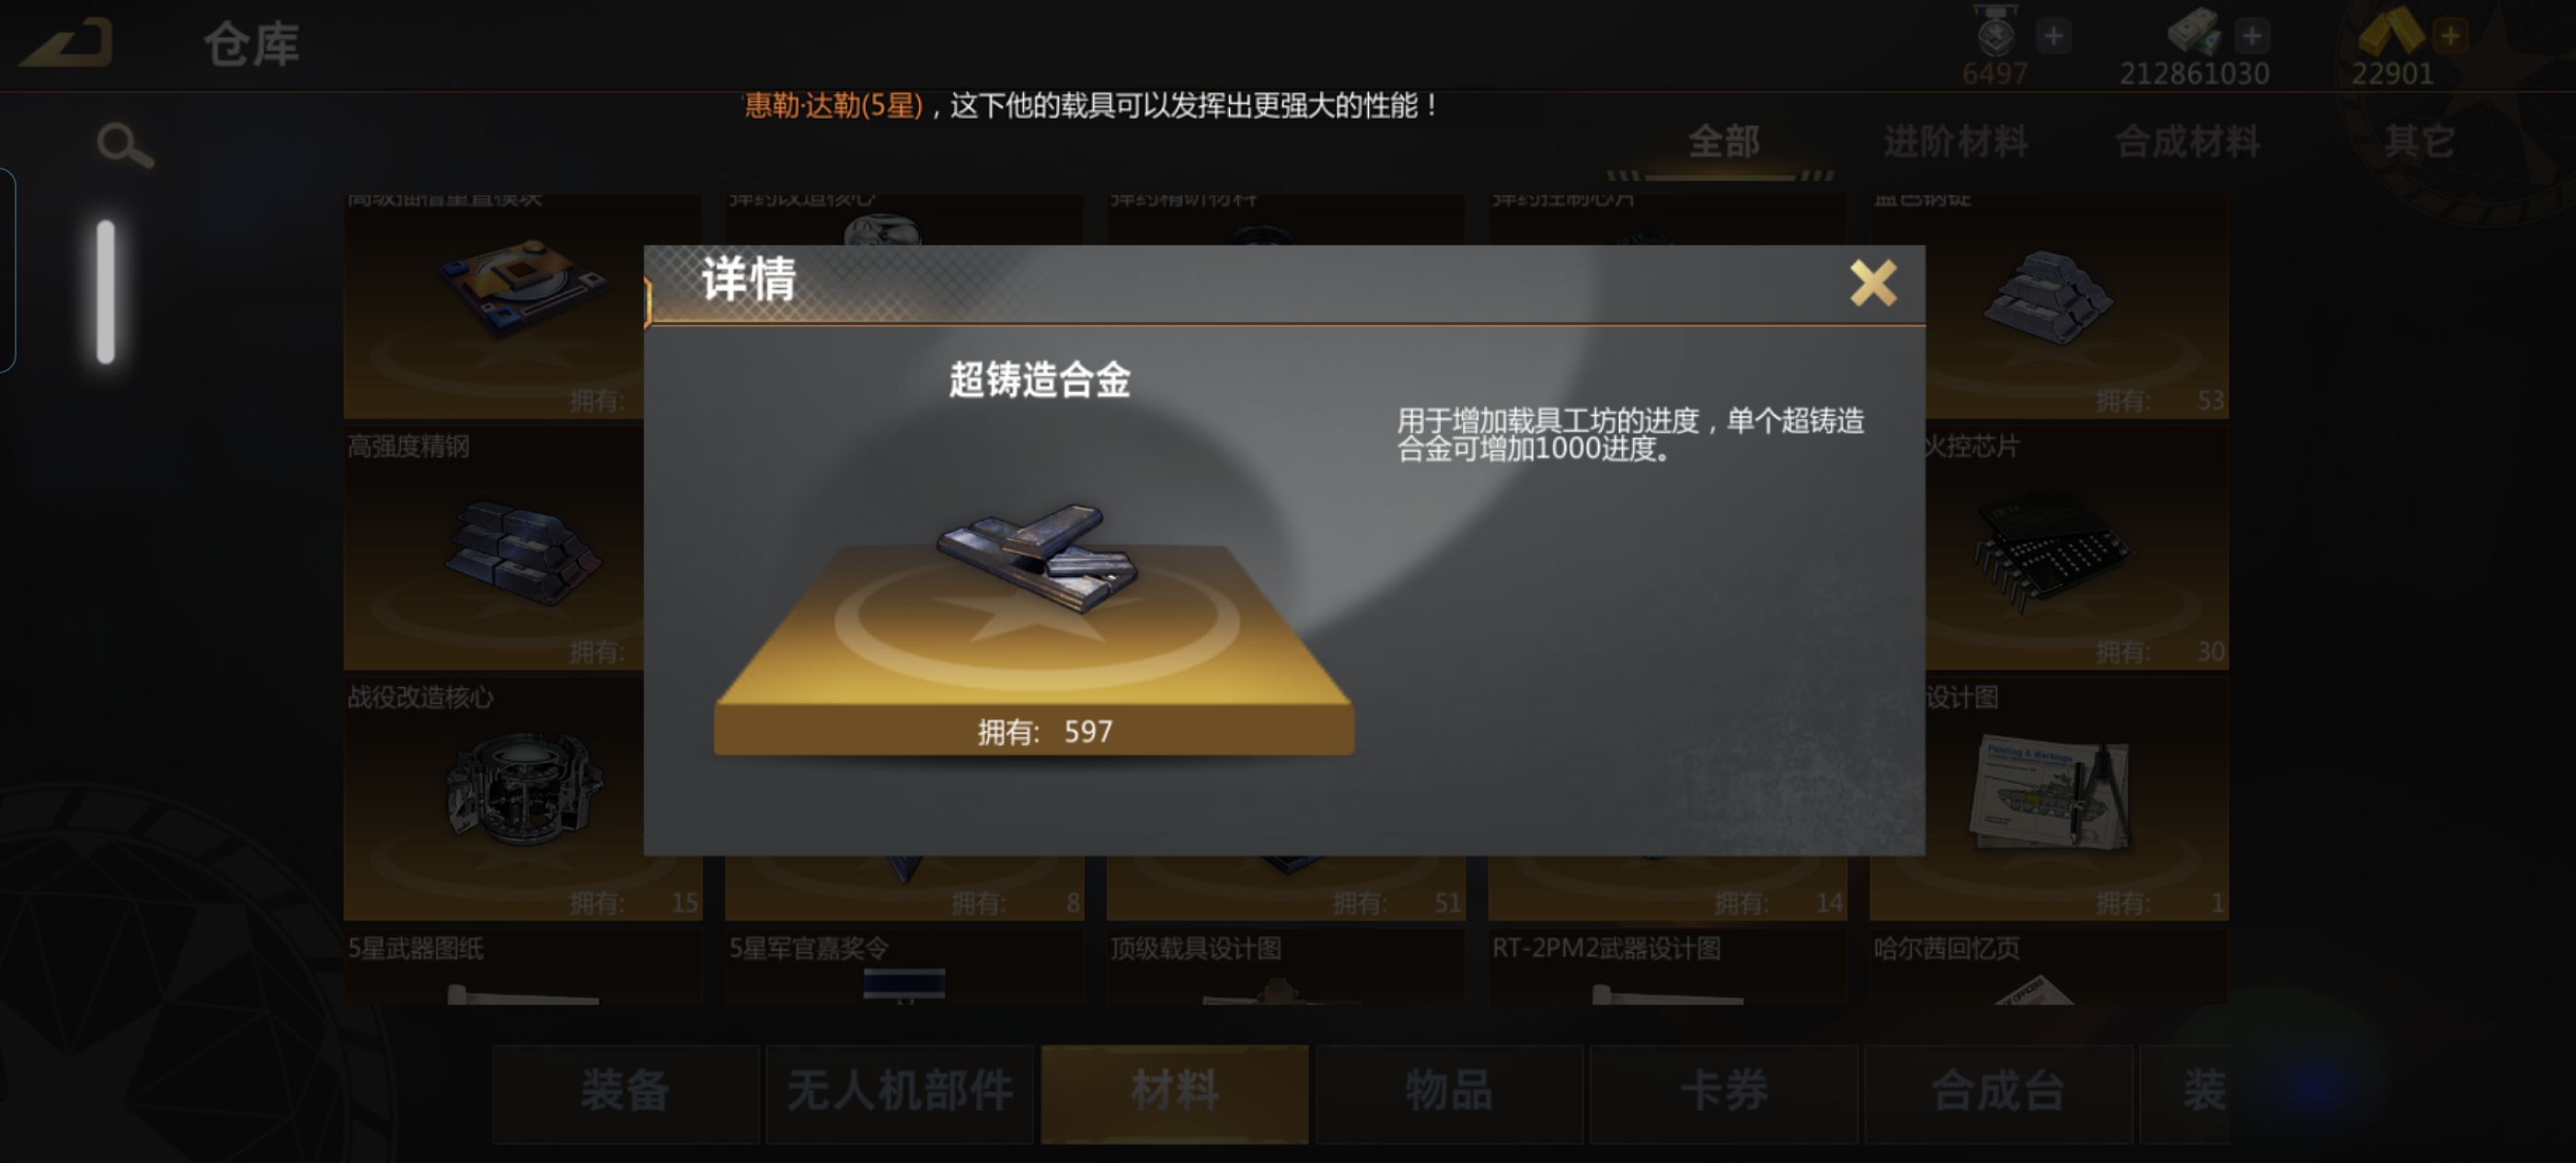The width and height of the screenshot is (2576, 1163).
Task: Open the 卡券 bottom tab
Action: point(1724,1092)
